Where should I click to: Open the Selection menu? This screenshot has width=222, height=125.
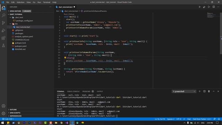[x=20, y=2]
